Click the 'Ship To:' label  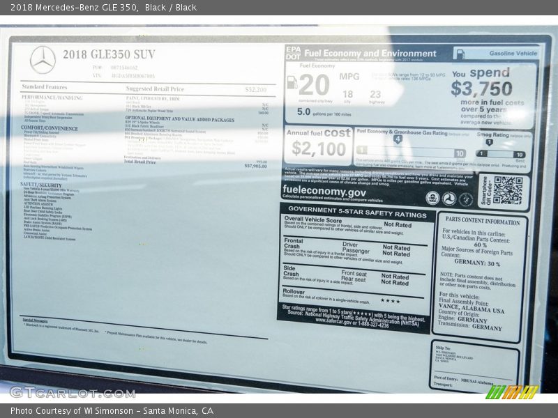(x=443, y=348)
